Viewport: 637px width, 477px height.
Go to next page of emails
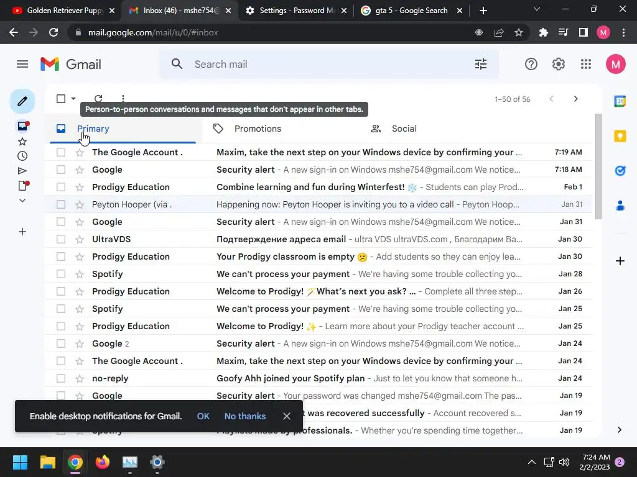[x=575, y=99]
